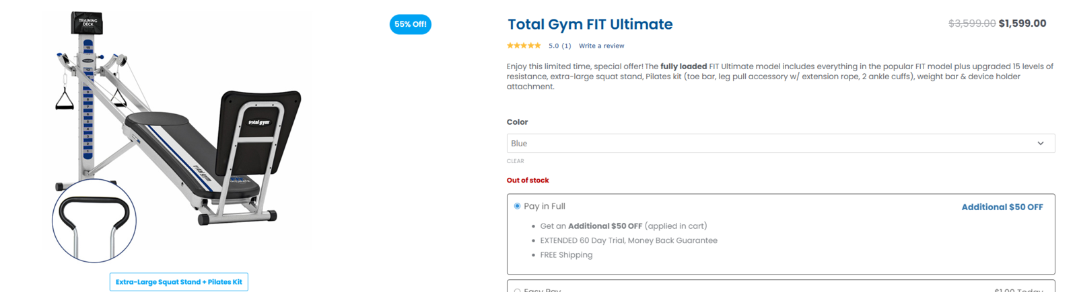Click the circular squat stand close-up image
The image size is (1077, 292).
pos(94,220)
